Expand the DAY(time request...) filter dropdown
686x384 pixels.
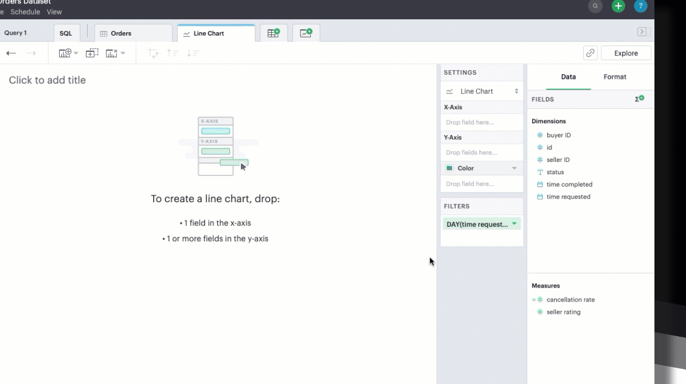coord(514,223)
